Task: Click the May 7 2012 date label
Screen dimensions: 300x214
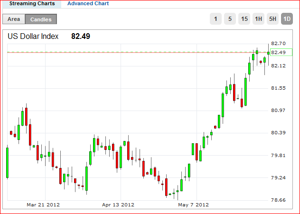Action: click(x=193, y=205)
